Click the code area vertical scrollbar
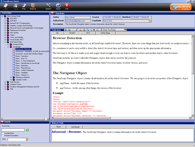The width and height of the screenshot is (195, 147). point(192,76)
